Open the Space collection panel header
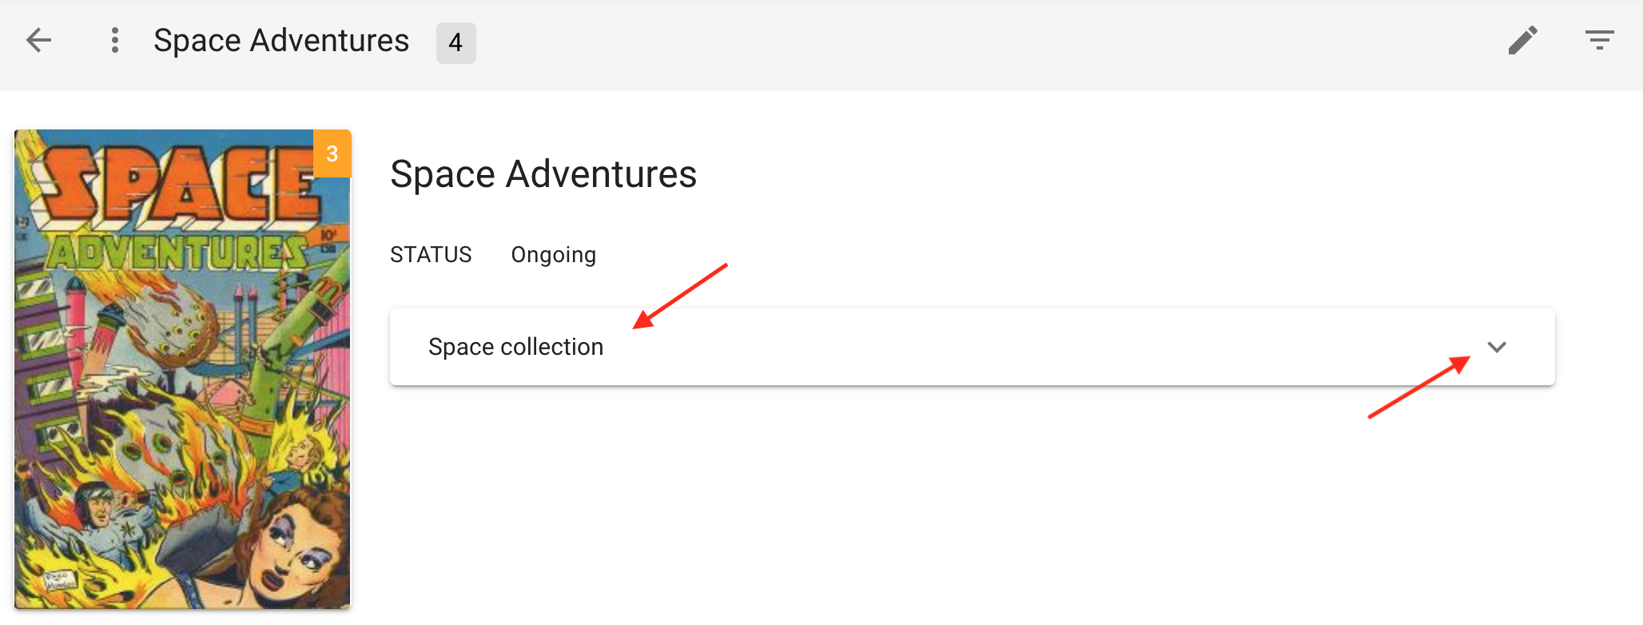This screenshot has height=625, width=1643. point(879,347)
